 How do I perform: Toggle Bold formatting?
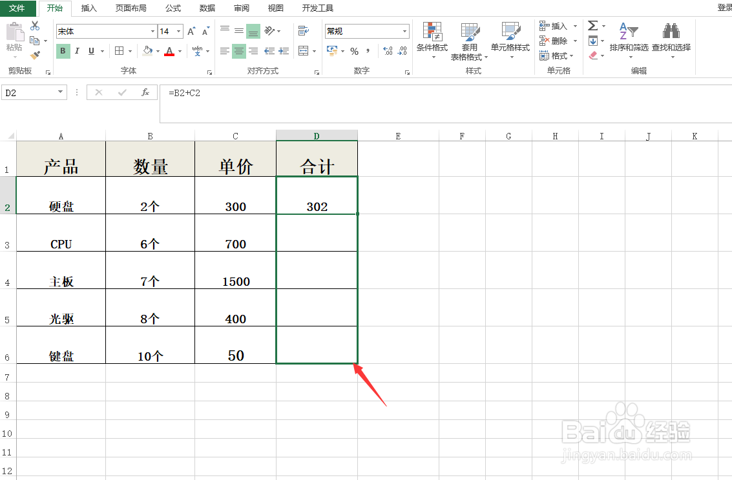coord(63,51)
